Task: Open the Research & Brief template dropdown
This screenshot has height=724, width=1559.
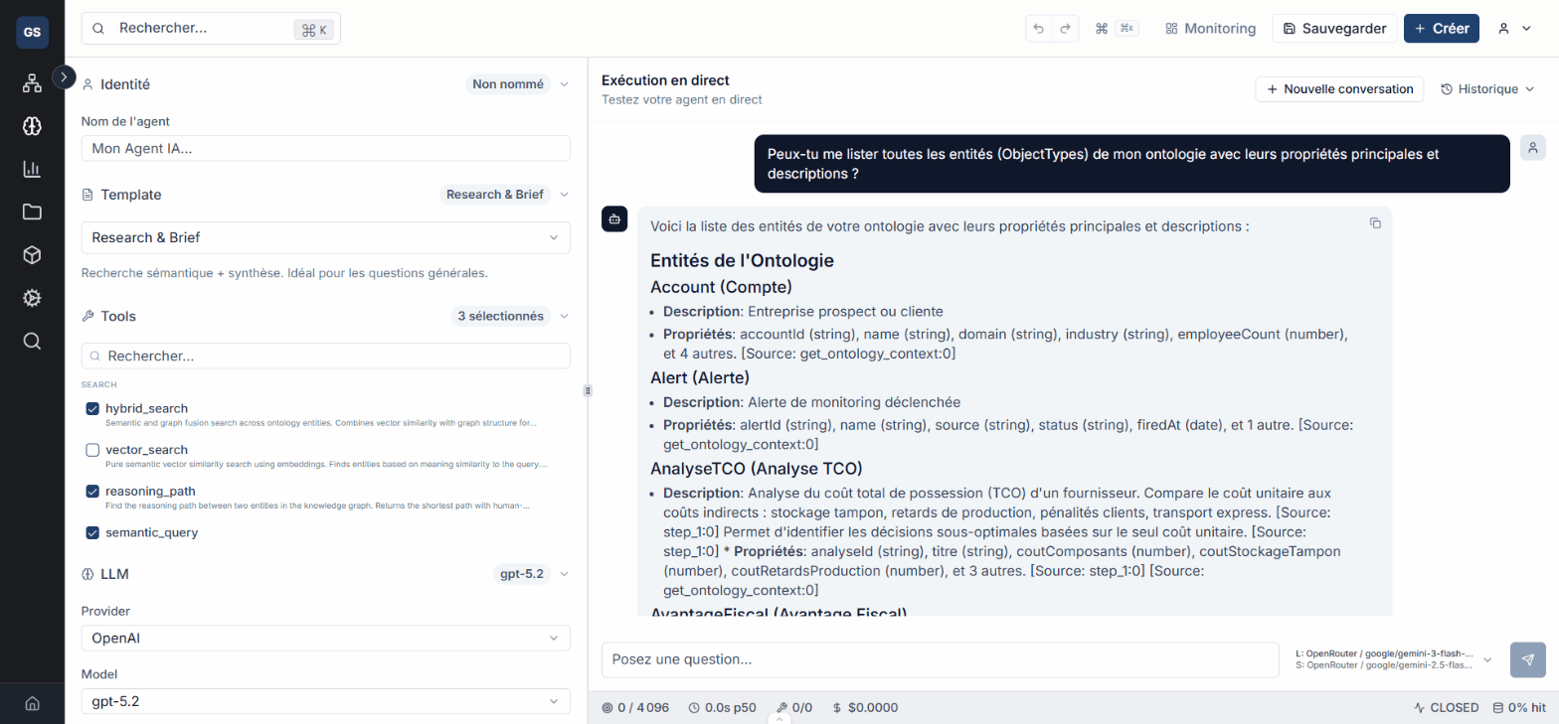Action: pyautogui.click(x=325, y=237)
